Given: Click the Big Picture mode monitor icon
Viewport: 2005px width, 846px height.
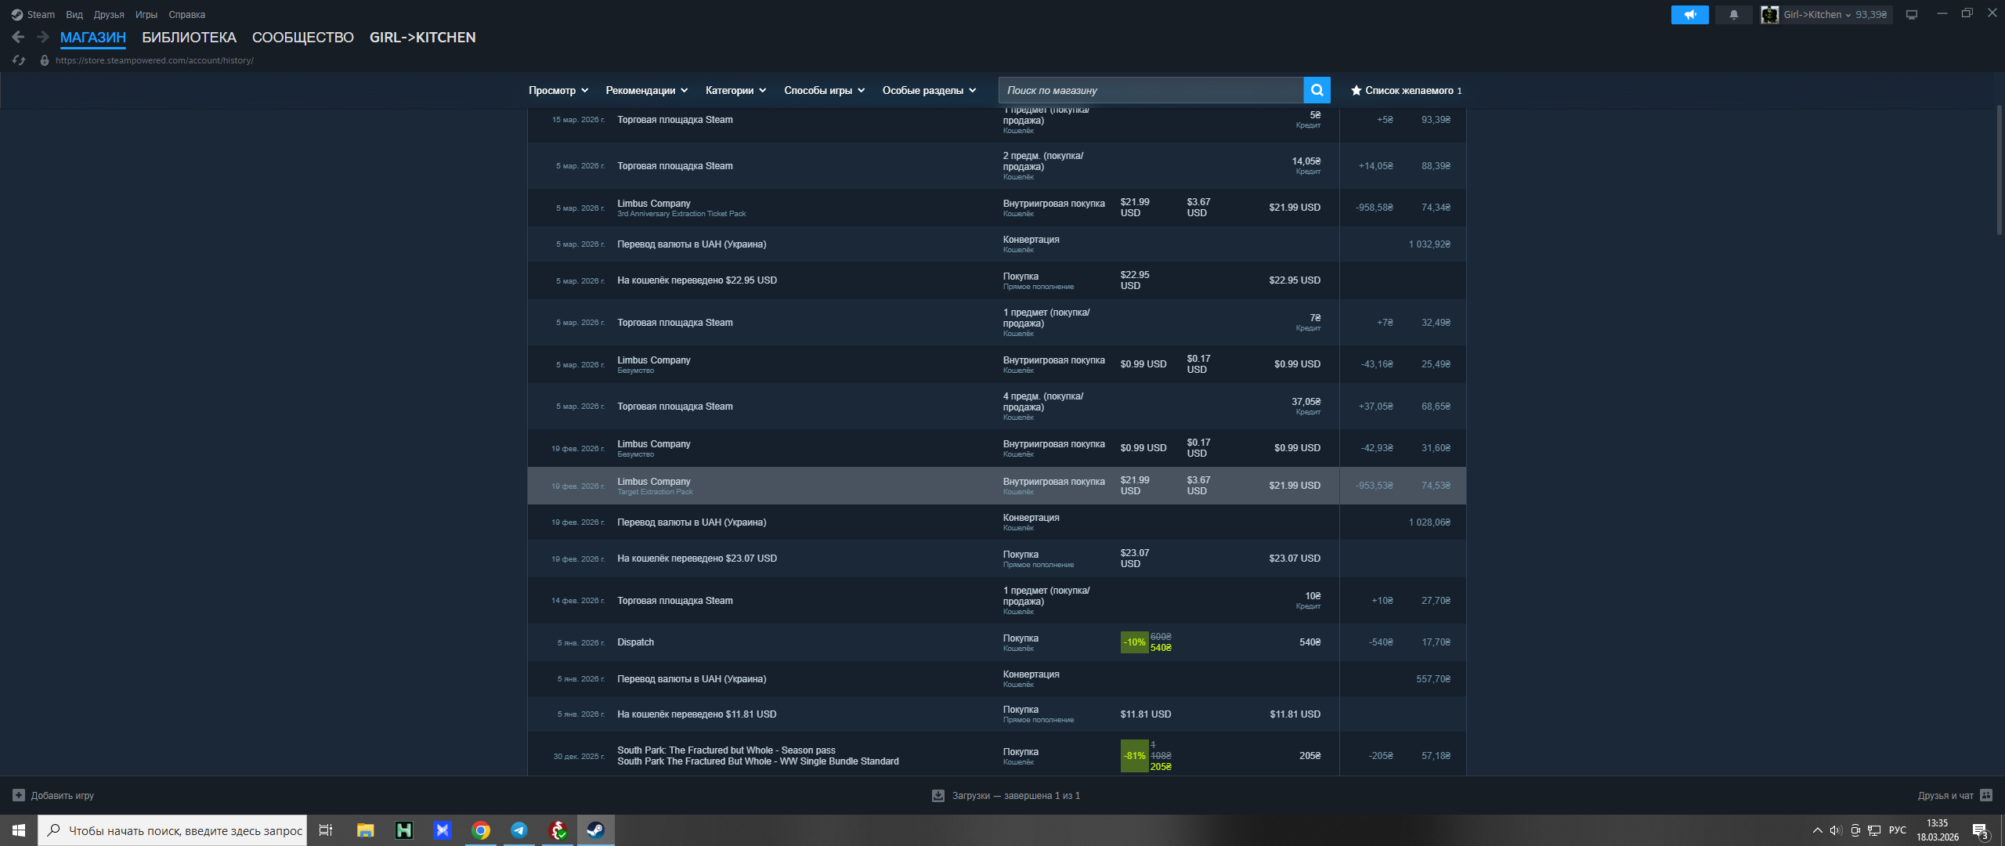Looking at the screenshot, I should pos(1911,14).
